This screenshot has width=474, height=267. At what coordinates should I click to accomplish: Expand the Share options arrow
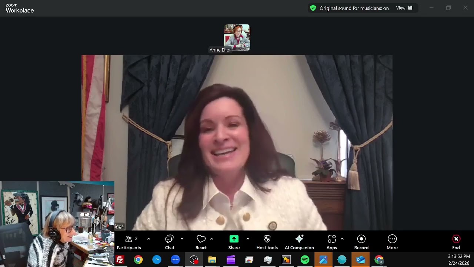[x=248, y=239]
